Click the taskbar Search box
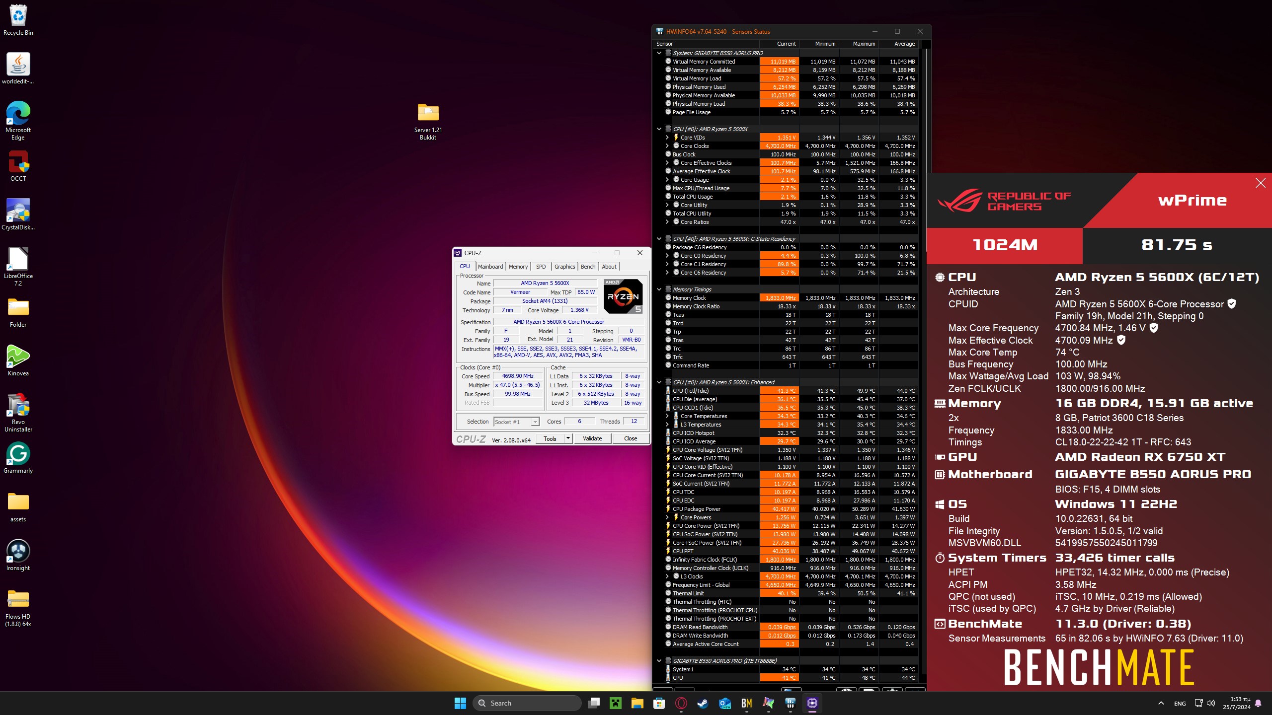1272x715 pixels. (527, 703)
